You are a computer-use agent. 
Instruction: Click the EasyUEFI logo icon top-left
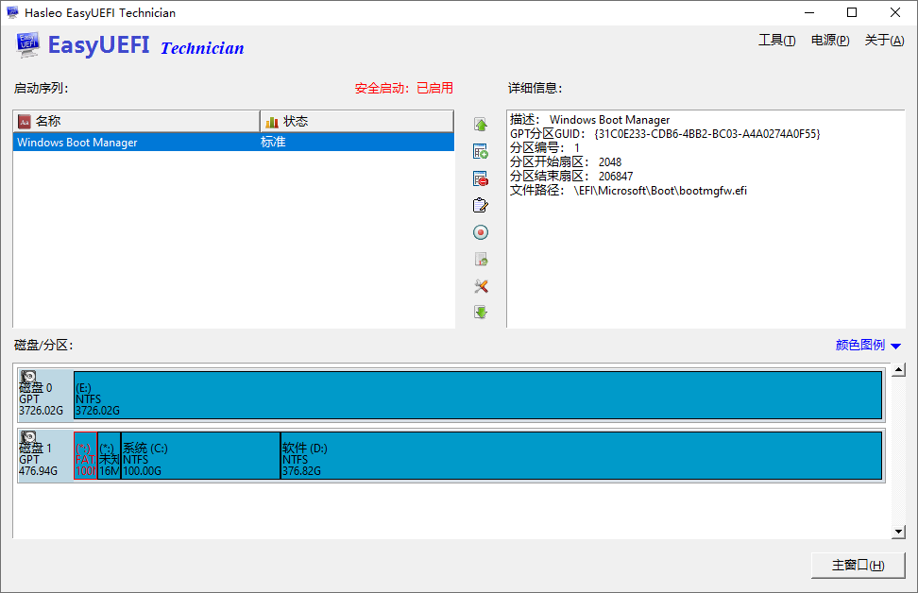pos(28,44)
